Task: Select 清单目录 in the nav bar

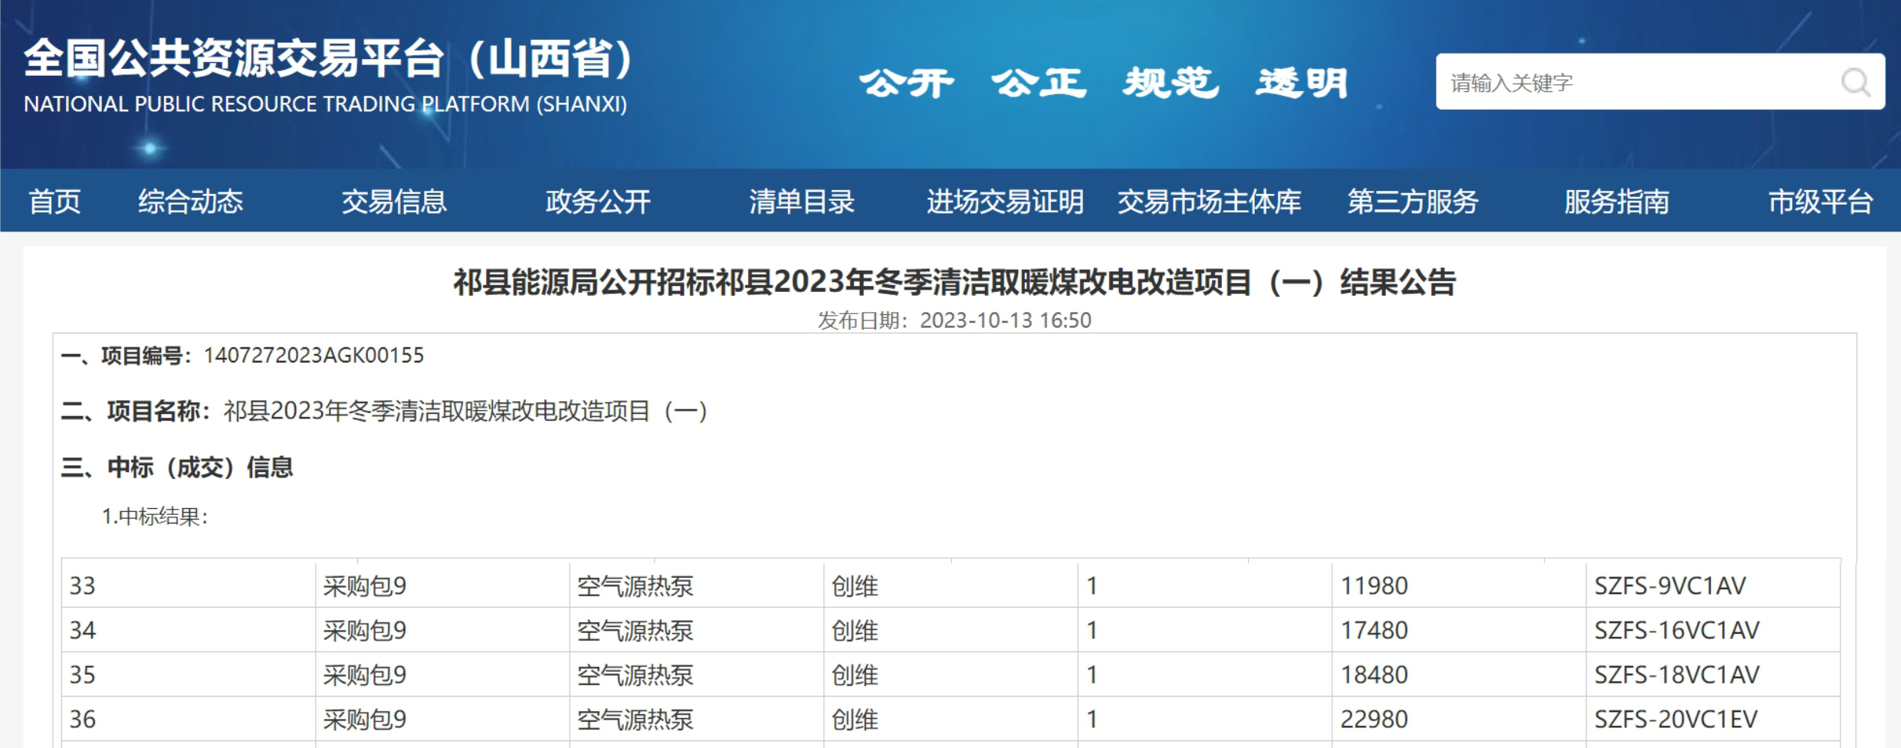Action: (802, 202)
